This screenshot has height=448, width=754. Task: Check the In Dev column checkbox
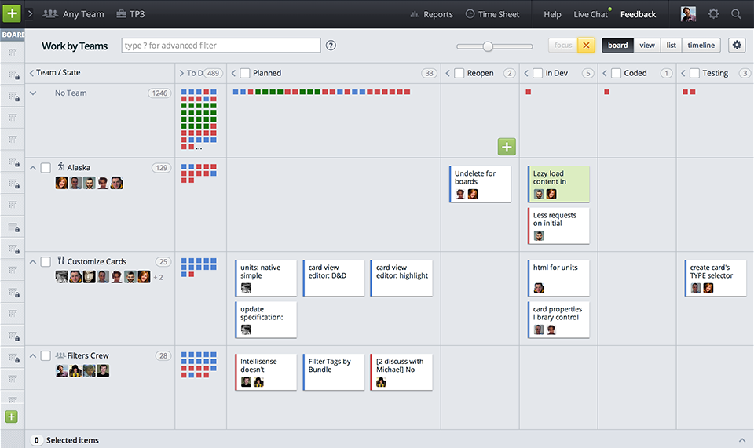point(537,73)
